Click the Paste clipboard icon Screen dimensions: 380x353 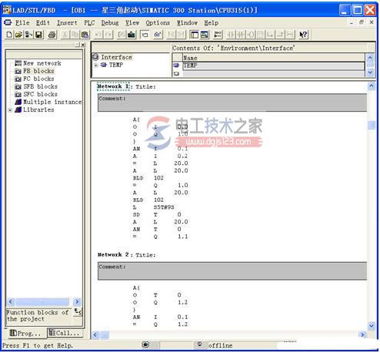pos(85,35)
